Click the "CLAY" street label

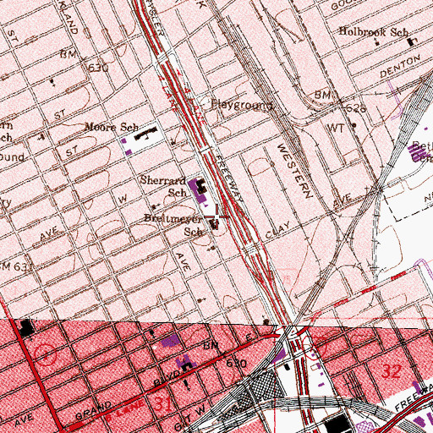pos(277,230)
